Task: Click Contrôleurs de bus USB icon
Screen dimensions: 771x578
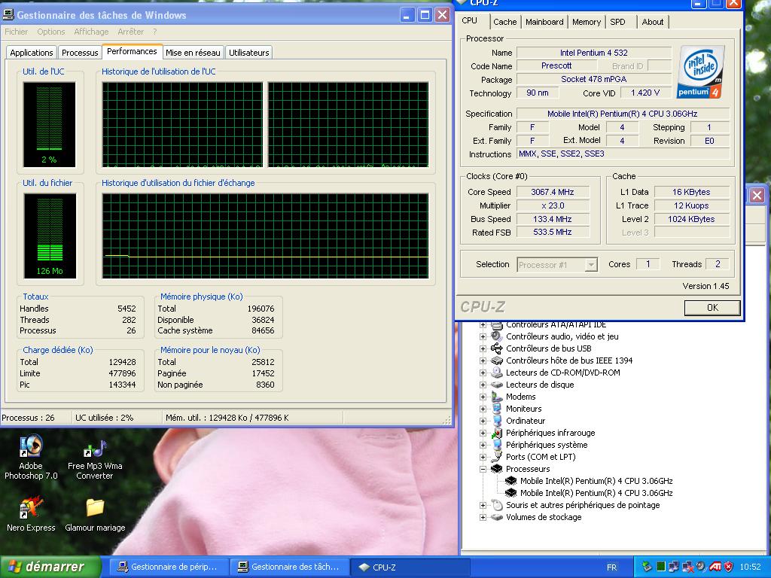Action: tap(497, 348)
